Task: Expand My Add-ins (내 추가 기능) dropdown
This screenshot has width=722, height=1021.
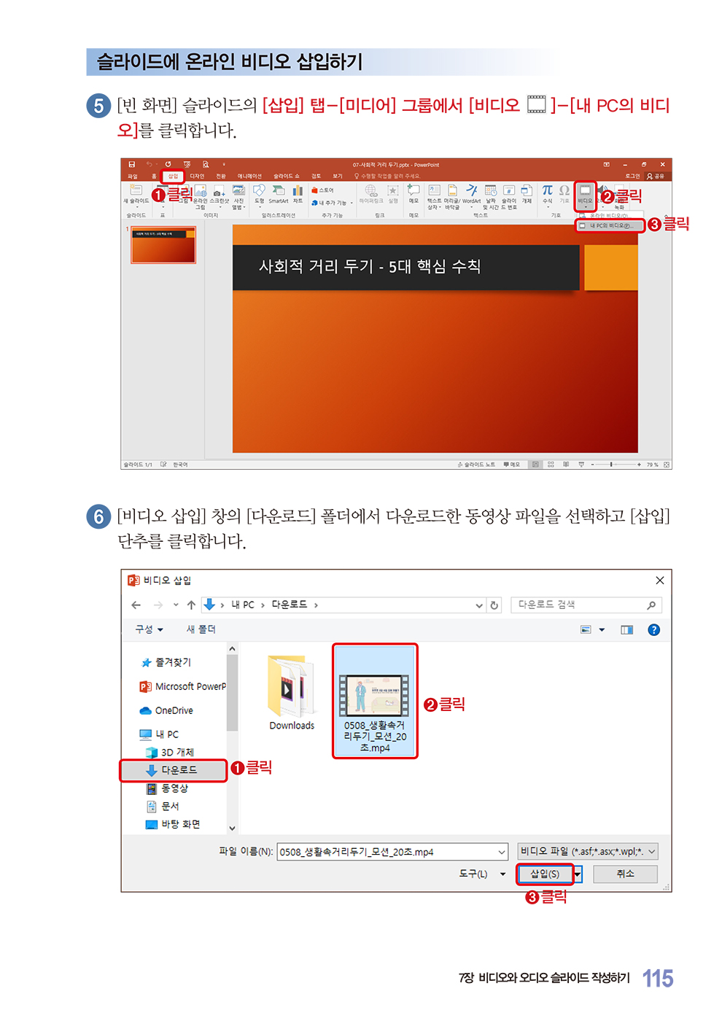Action: 352,203
